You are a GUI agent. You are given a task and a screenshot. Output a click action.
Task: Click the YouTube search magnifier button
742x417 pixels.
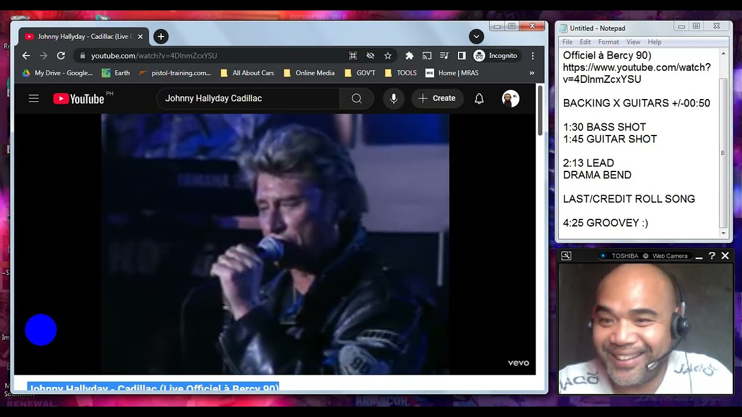coord(357,98)
